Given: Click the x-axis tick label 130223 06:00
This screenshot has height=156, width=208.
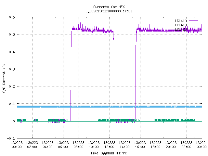Looking at the screenshot, I should tap(63, 145).
